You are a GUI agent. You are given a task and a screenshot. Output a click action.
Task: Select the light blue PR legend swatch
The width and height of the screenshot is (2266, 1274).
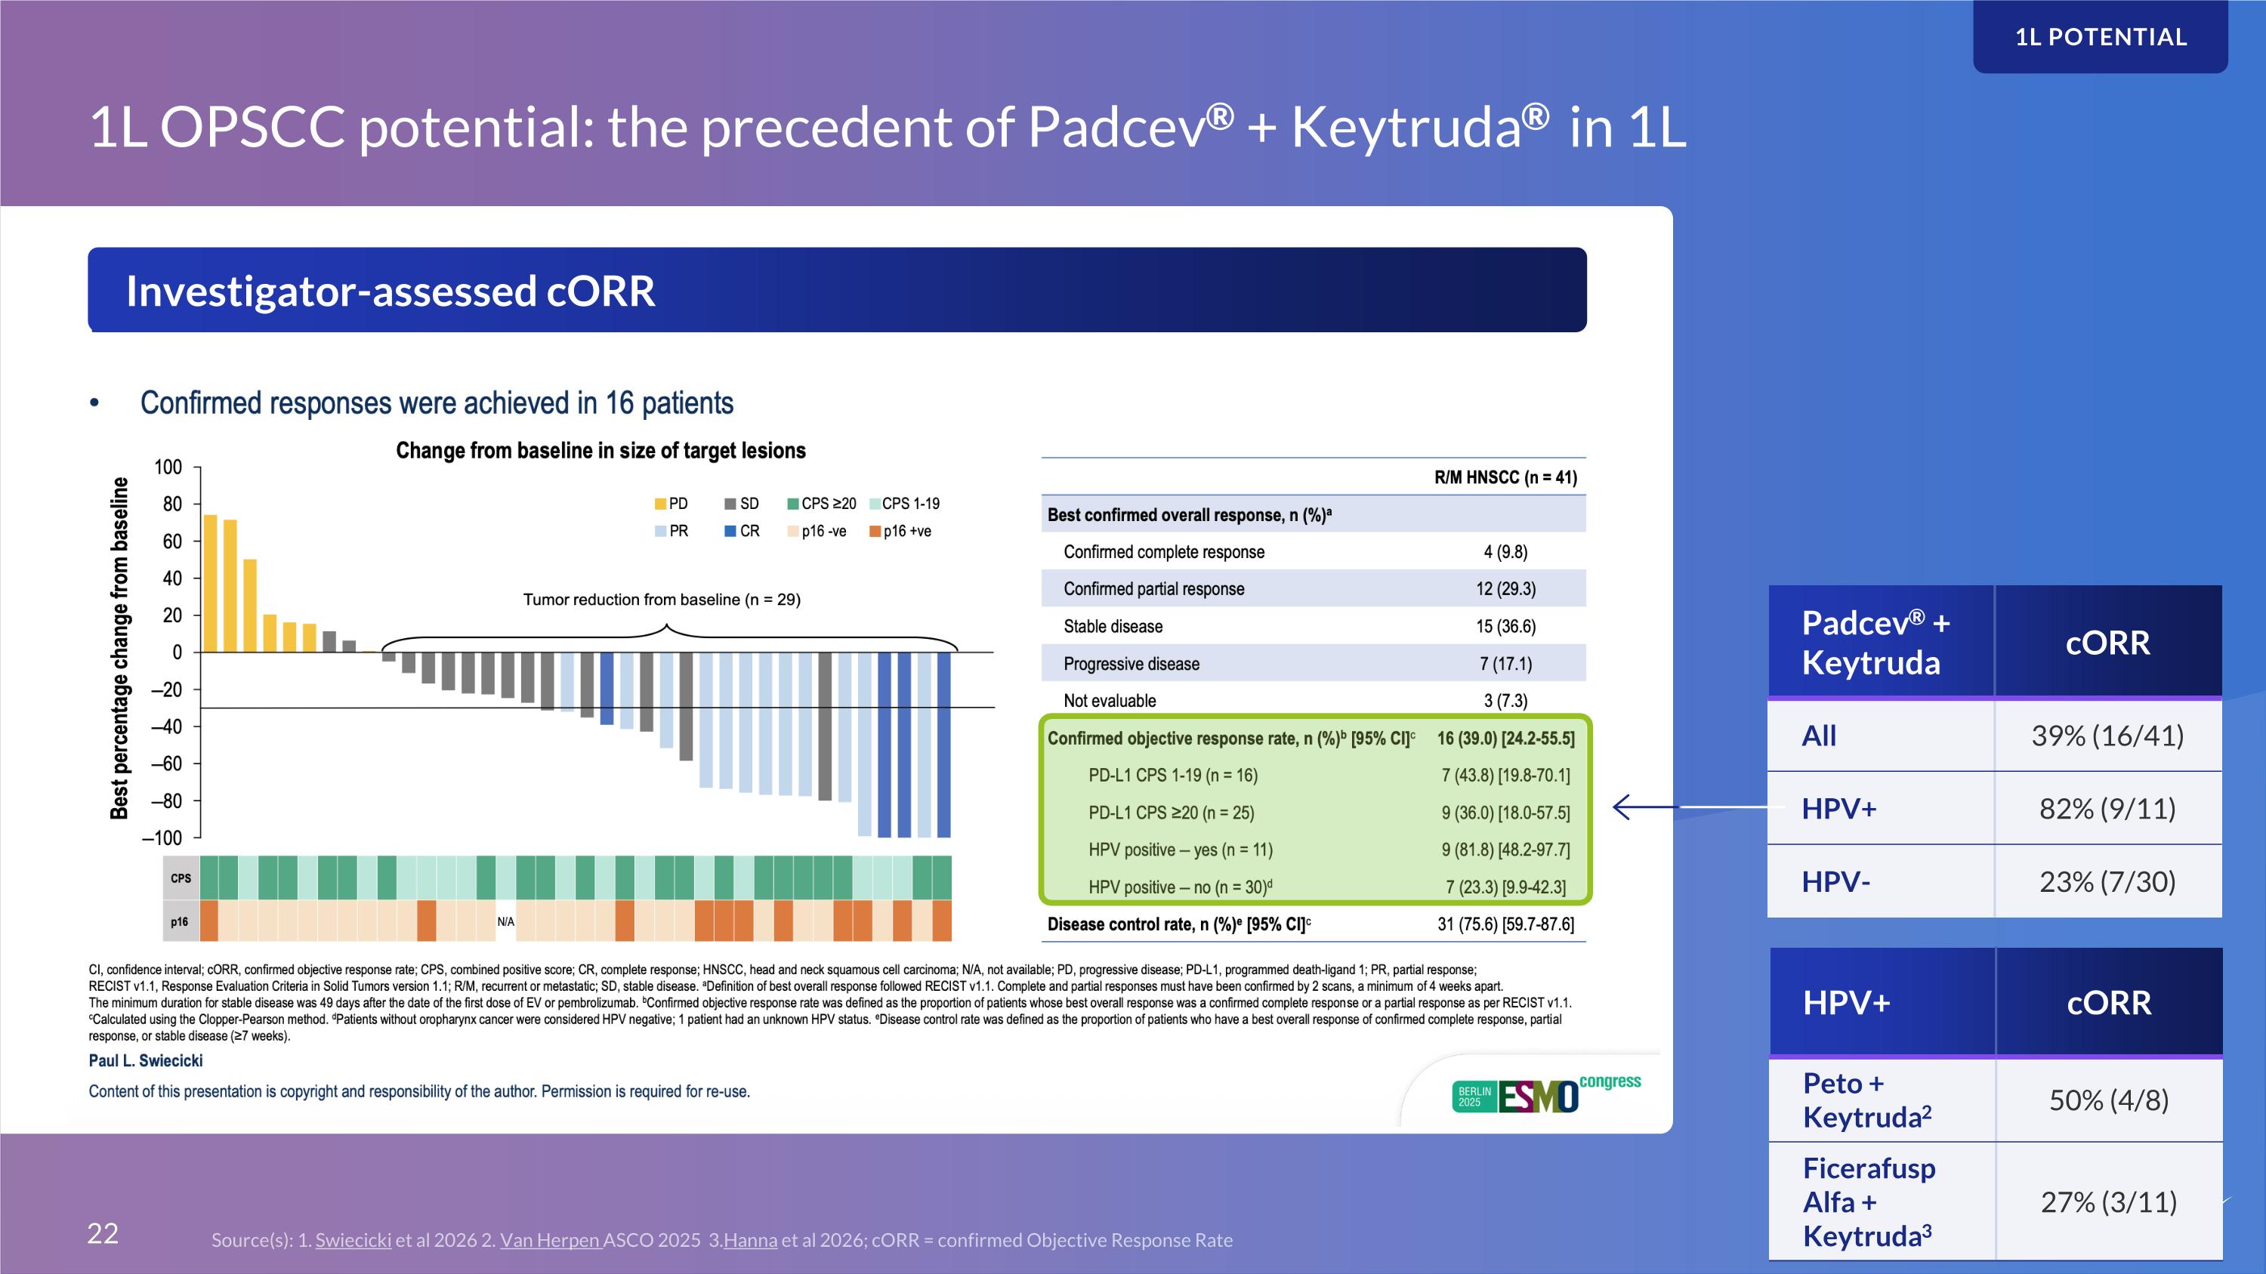coord(659,531)
